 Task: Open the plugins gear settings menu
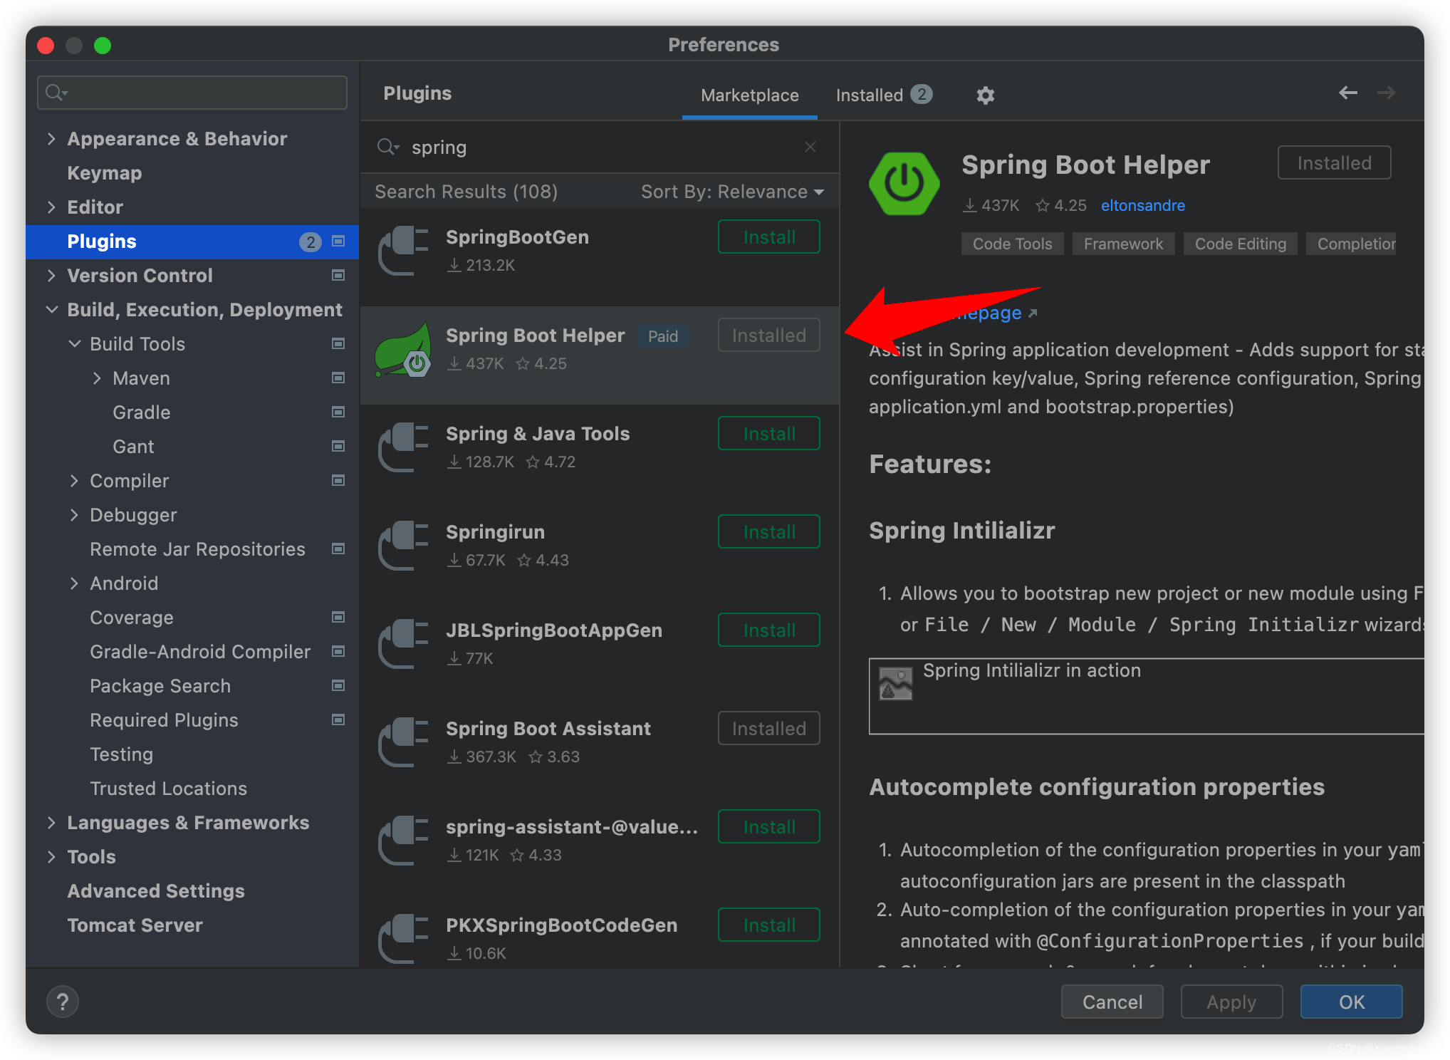pos(985,95)
